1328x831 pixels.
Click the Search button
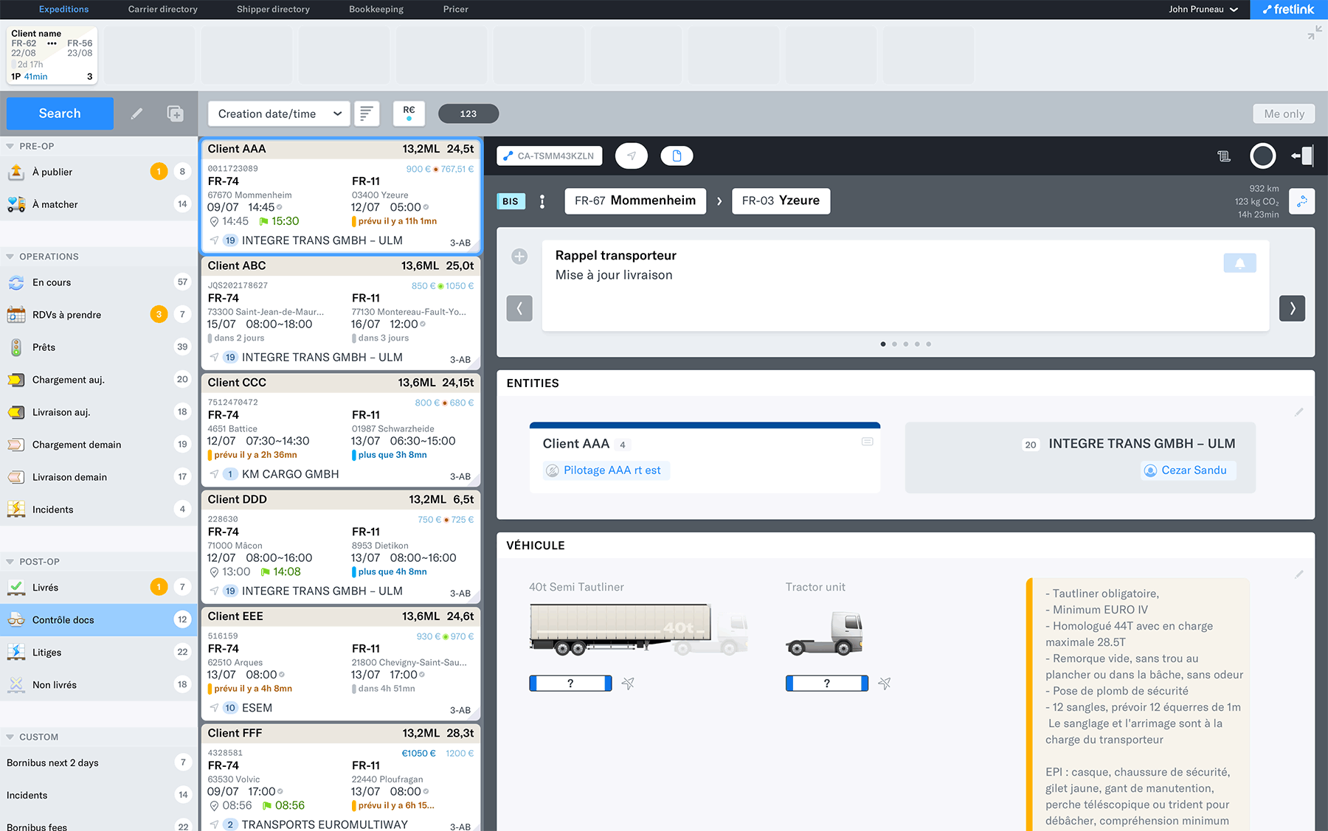pyautogui.click(x=60, y=114)
